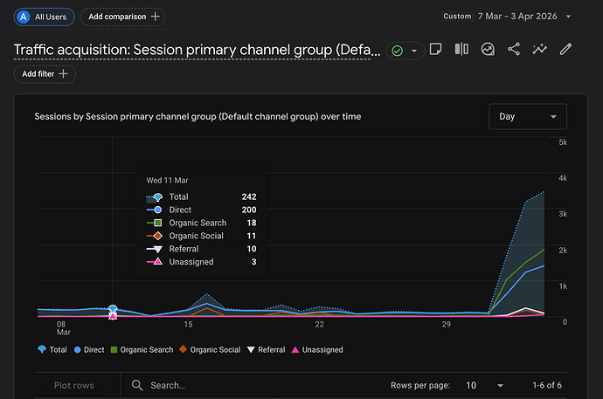This screenshot has width=603, height=399.
Task: Open the Rows per page dropdown
Action: click(x=484, y=385)
